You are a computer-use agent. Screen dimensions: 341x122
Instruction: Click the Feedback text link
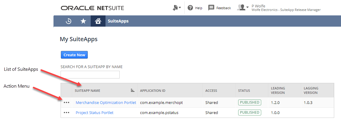coord(224,8)
